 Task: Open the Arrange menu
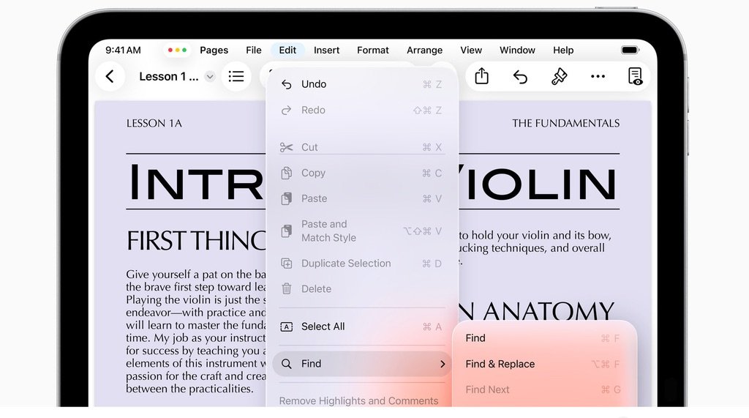[425, 51]
